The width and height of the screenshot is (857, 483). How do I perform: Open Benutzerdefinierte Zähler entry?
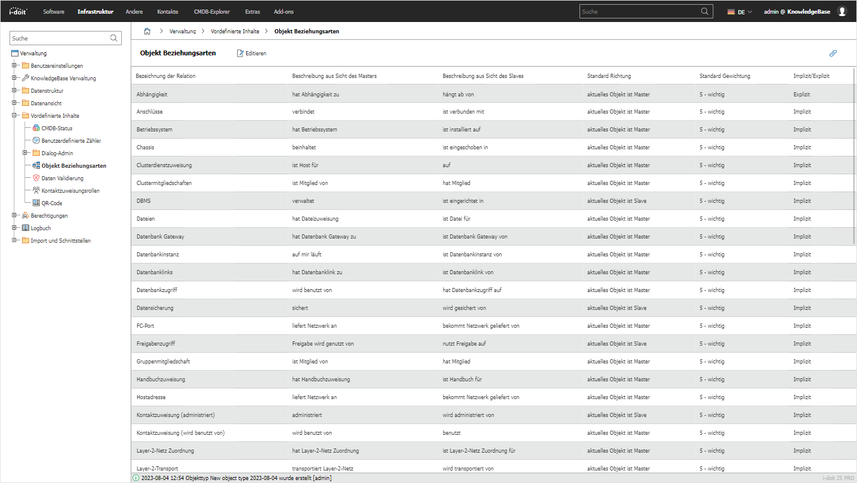click(x=71, y=140)
